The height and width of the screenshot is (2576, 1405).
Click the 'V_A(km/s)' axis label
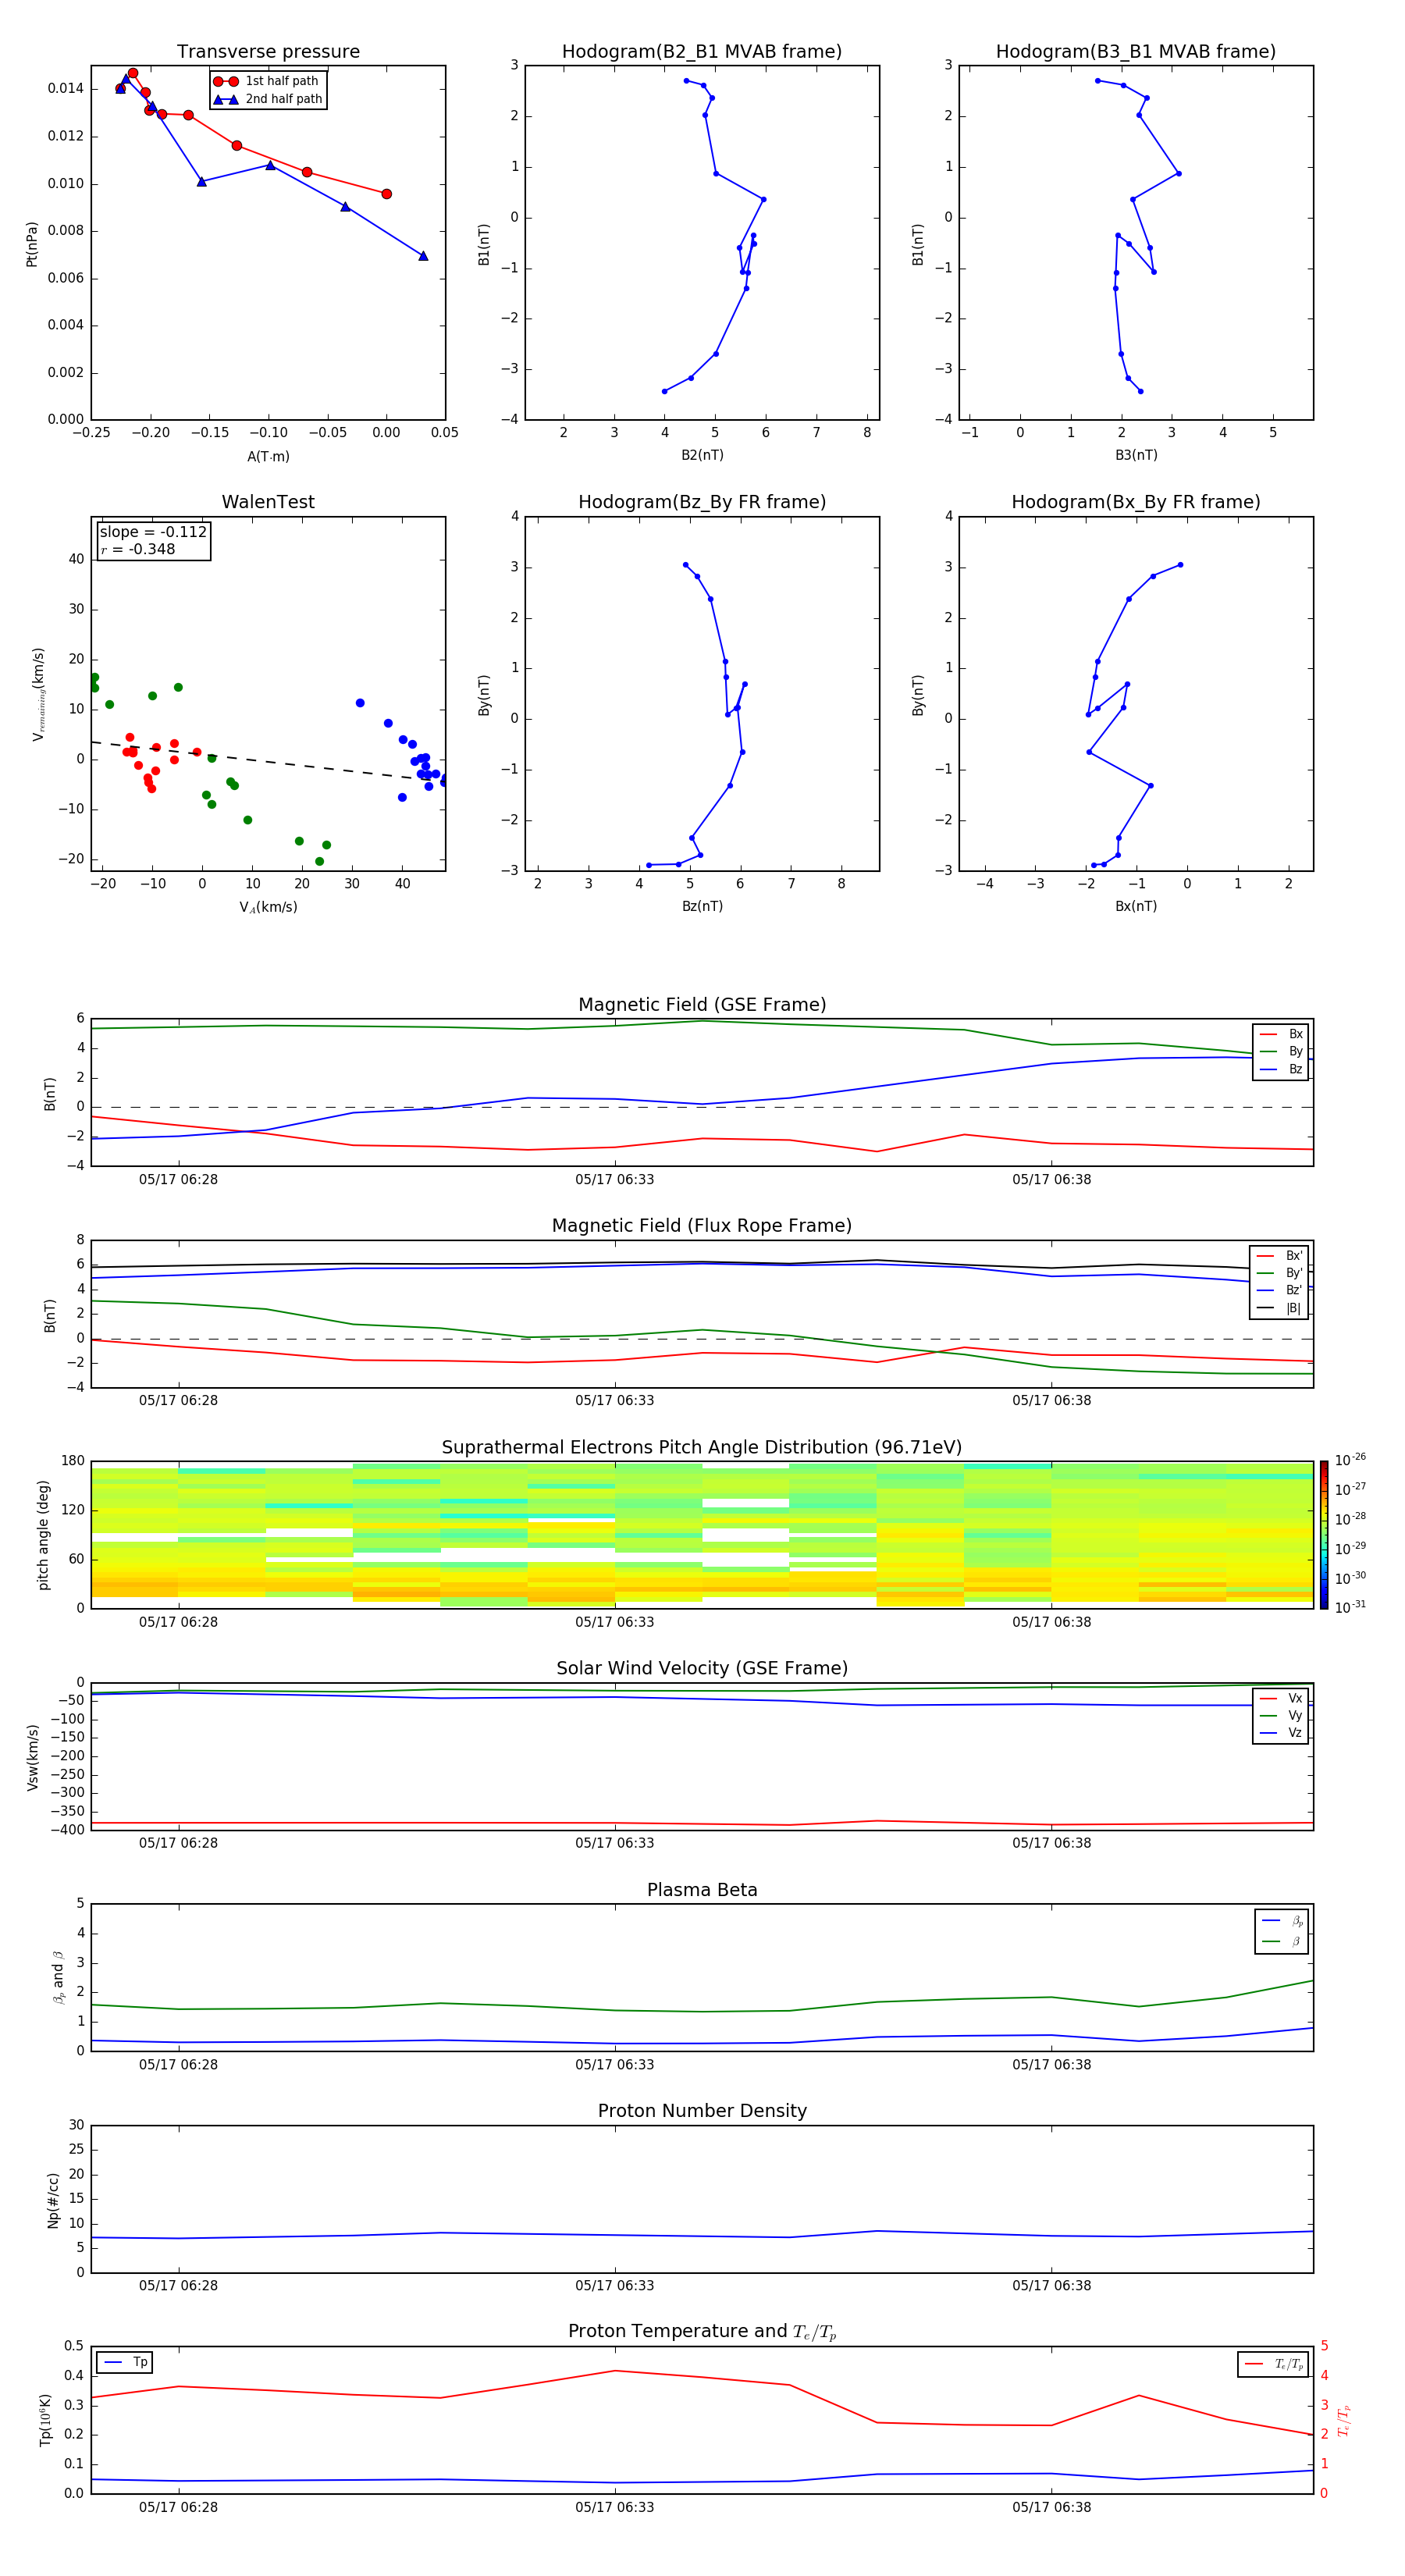point(268,908)
